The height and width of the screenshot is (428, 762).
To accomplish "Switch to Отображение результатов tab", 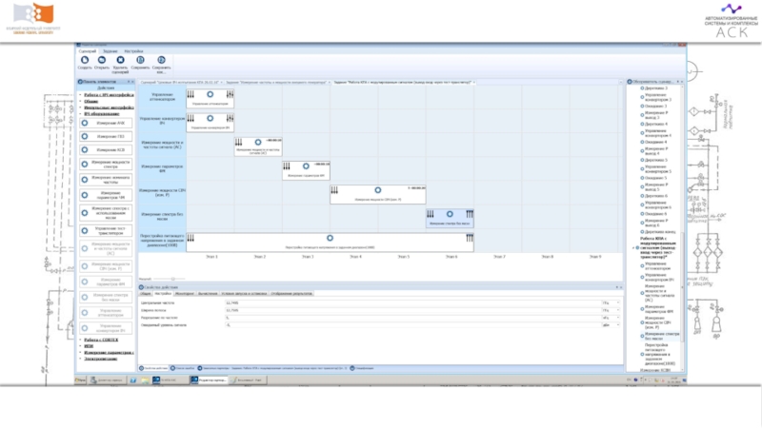I will 291,294.
